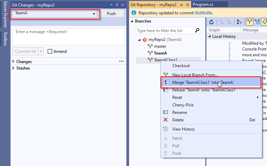Click the Commit All button

pyautogui.click(x=25, y=51)
